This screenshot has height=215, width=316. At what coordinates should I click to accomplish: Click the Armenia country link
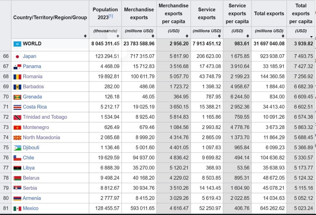click(32, 198)
